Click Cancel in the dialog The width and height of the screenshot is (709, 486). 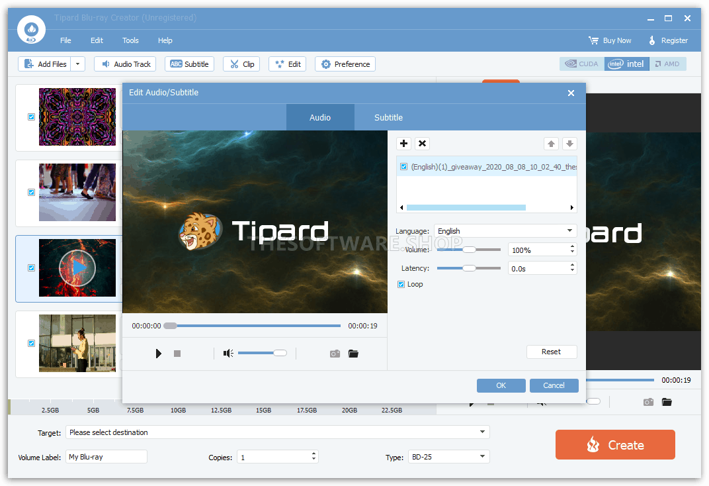coord(554,385)
